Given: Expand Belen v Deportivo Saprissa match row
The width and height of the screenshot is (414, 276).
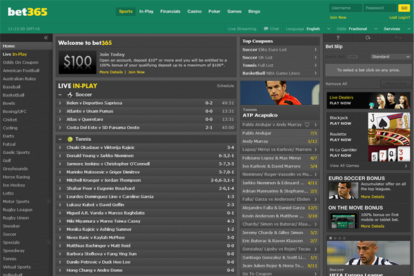Looking at the screenshot, I should point(60,103).
